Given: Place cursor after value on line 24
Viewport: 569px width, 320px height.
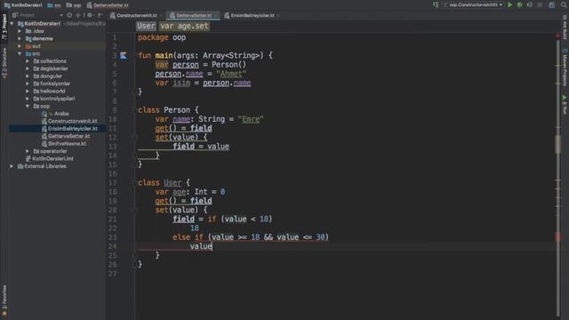Looking at the screenshot, I should pos(212,246).
